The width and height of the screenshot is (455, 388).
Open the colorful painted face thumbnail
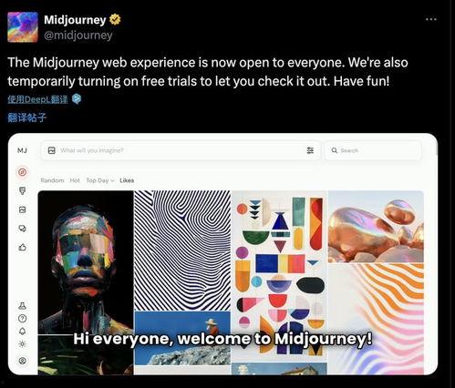pos(86,262)
